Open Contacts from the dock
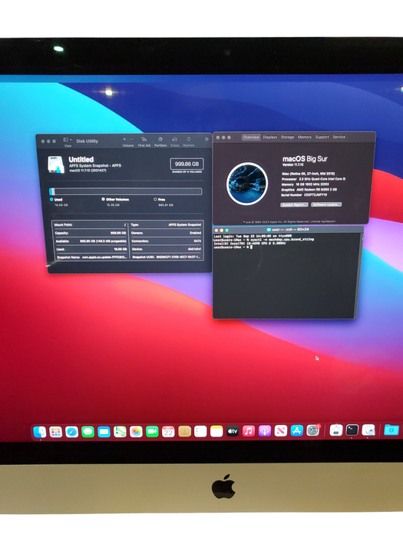Viewport: 403px width, 538px height. tap(184, 431)
